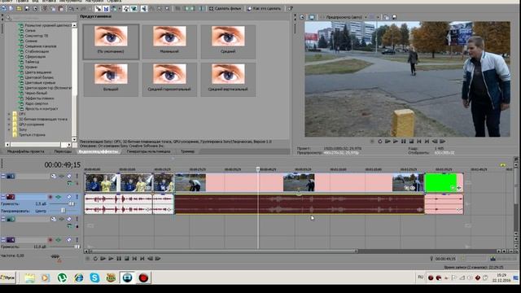521x293 pixels.
Task: Mute video track 1
Action: (69, 176)
